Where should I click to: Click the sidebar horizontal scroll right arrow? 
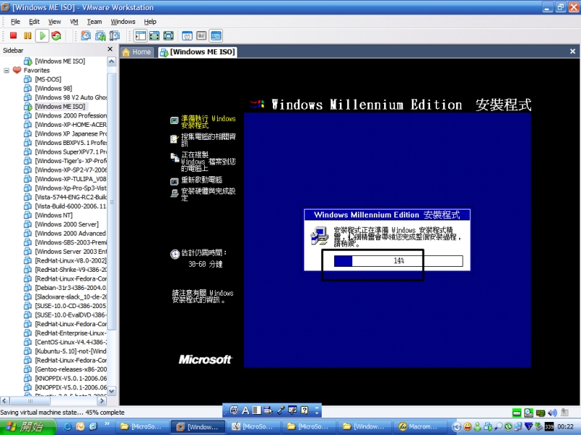click(102, 401)
